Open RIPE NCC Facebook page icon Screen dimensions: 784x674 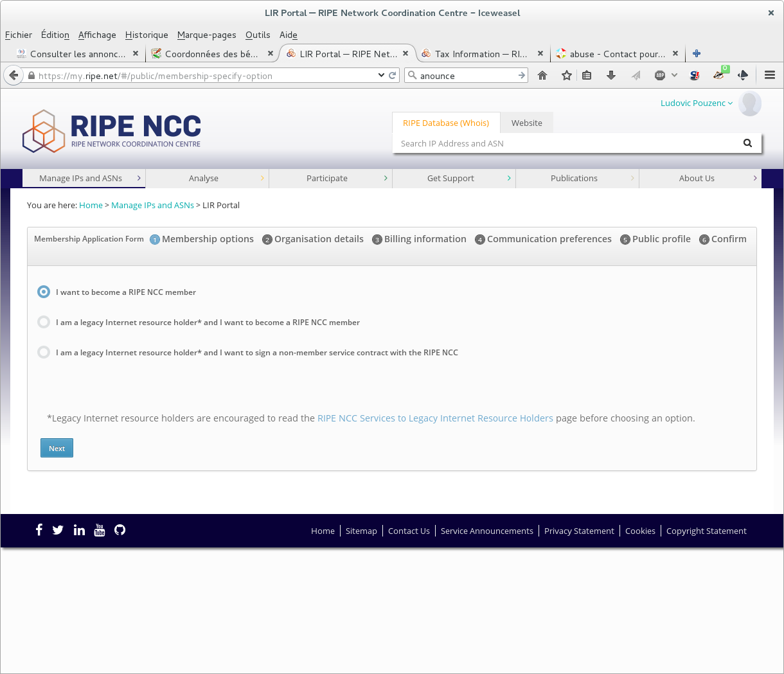click(39, 529)
